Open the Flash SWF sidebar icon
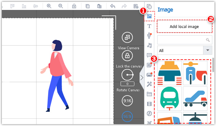The height and width of the screenshot is (126, 216). pyautogui.click(x=149, y=113)
